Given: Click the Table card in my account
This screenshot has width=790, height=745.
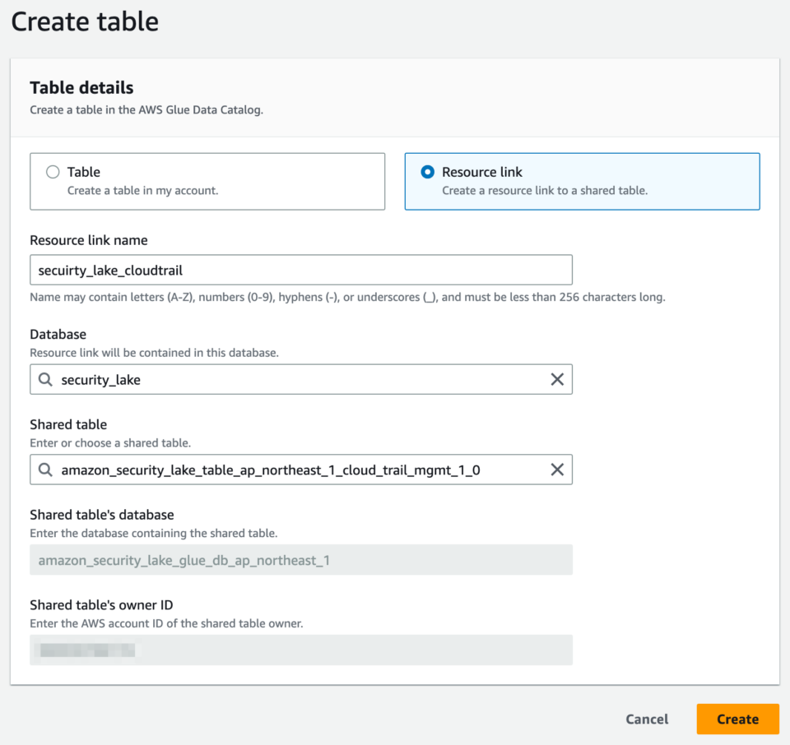Looking at the screenshot, I should click(207, 181).
